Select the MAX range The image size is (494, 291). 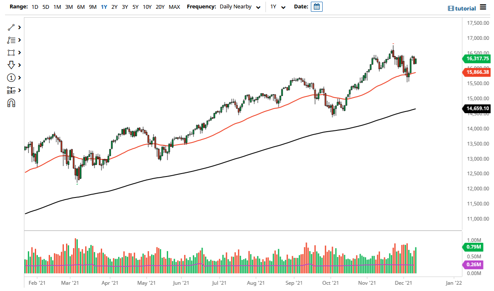click(174, 7)
